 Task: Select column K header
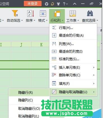click(x=41, y=45)
